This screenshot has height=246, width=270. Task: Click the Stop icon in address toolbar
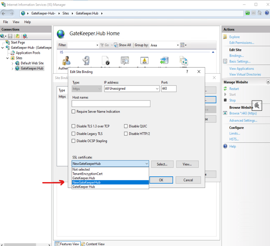pyautogui.click(x=253, y=13)
